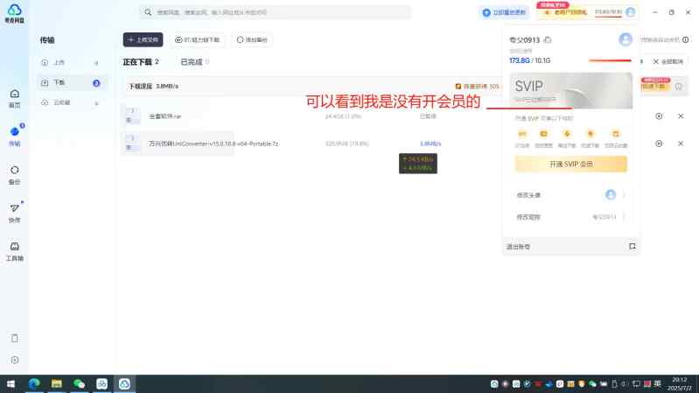Open the 快传 quick-send sidebar icon
Viewport: 699px width, 393px height.
click(15, 213)
